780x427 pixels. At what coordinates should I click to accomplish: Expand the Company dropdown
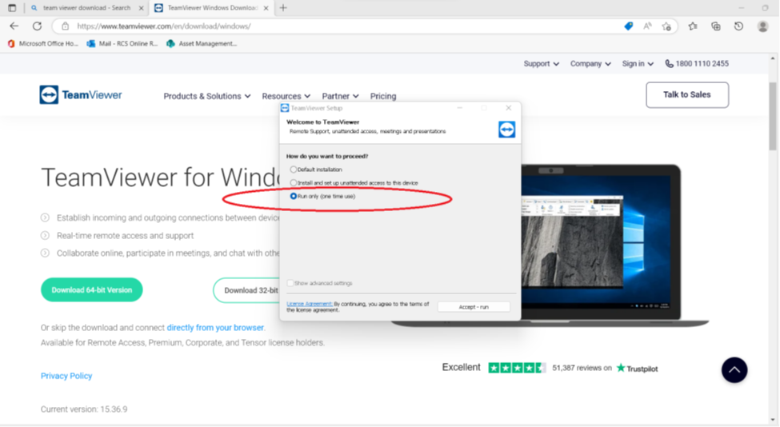coord(590,64)
